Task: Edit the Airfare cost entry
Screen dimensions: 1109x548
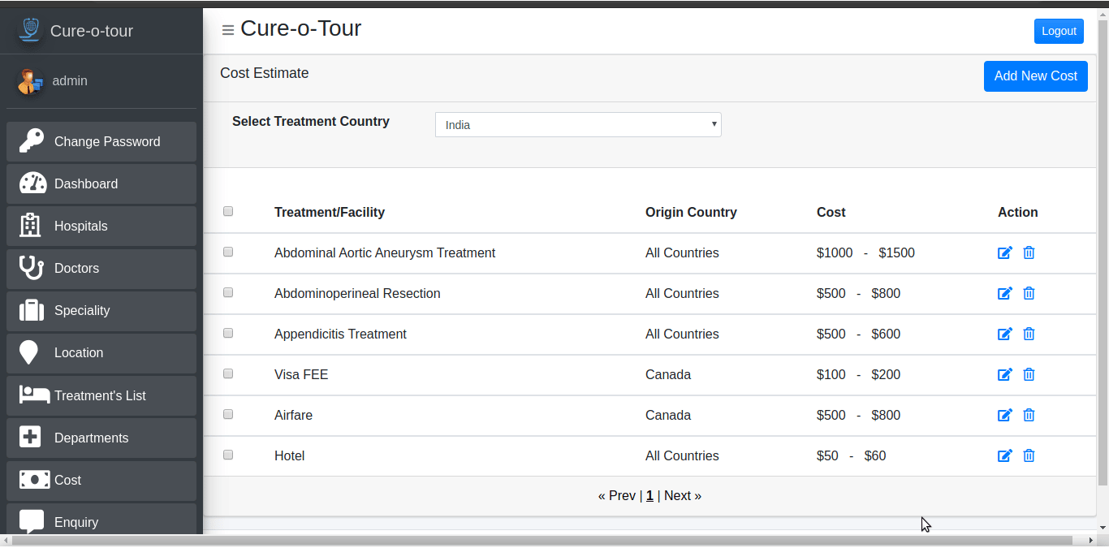Action: (1005, 415)
